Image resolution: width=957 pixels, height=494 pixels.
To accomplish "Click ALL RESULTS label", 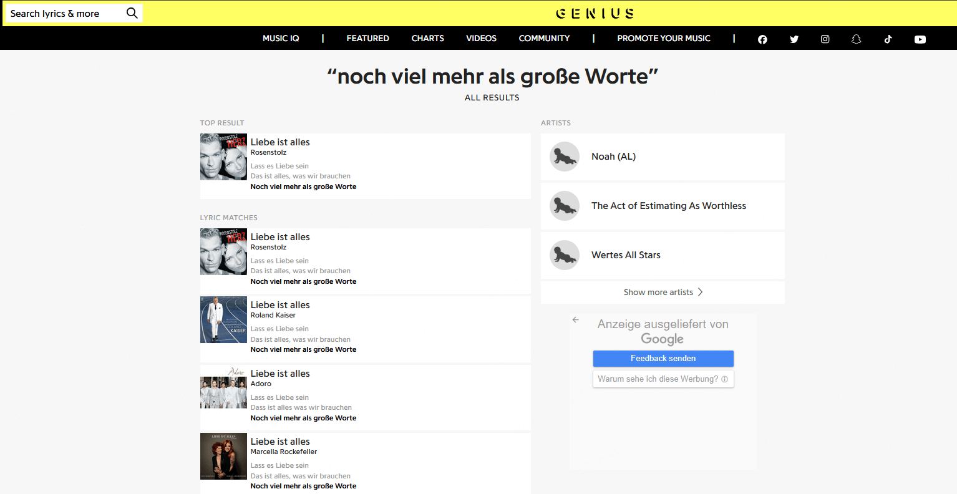I will [492, 97].
